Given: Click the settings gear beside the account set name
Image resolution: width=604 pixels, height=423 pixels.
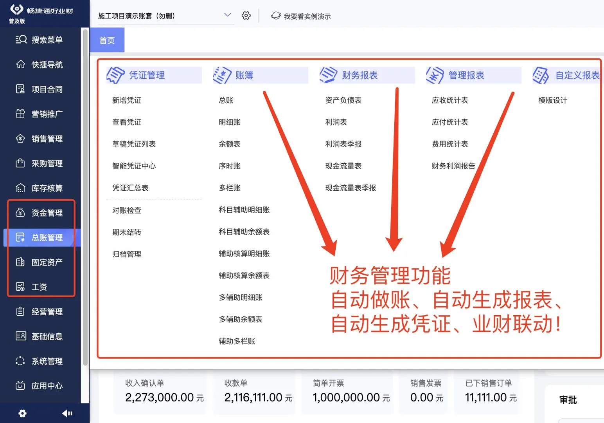Looking at the screenshot, I should point(246,16).
